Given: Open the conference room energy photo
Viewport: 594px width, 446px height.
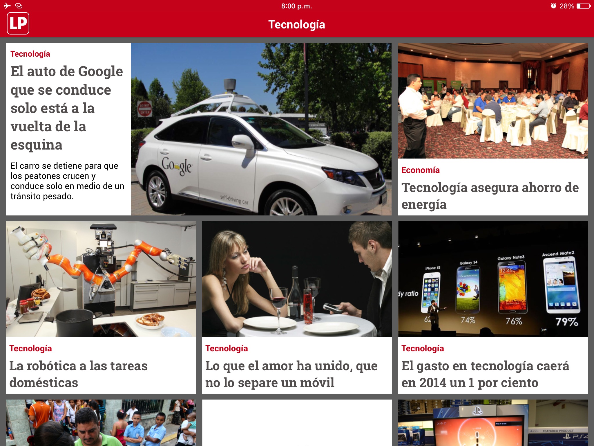Looking at the screenshot, I should (493, 101).
